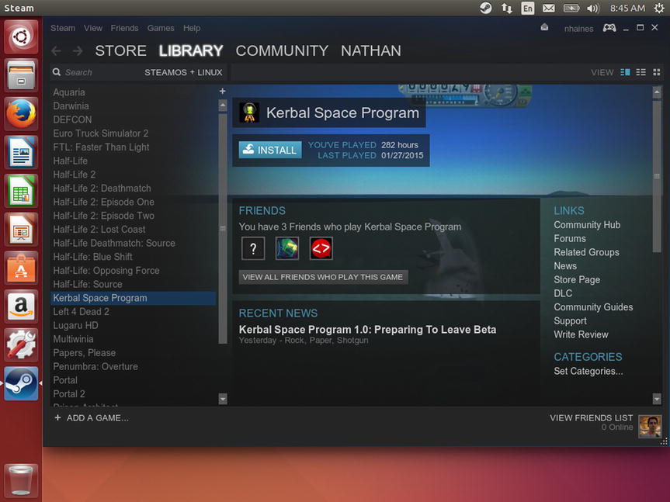Open LibreOffice Writer from launcher

pos(21,152)
